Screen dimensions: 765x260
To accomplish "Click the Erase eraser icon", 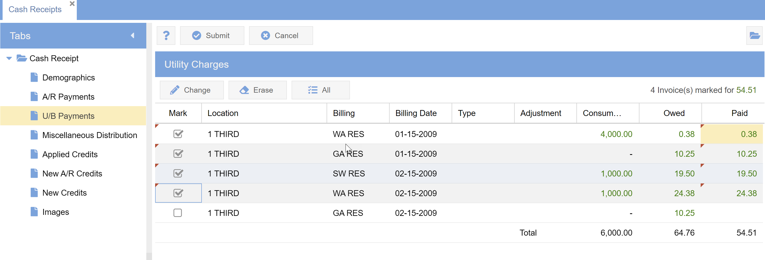I will 244,90.
